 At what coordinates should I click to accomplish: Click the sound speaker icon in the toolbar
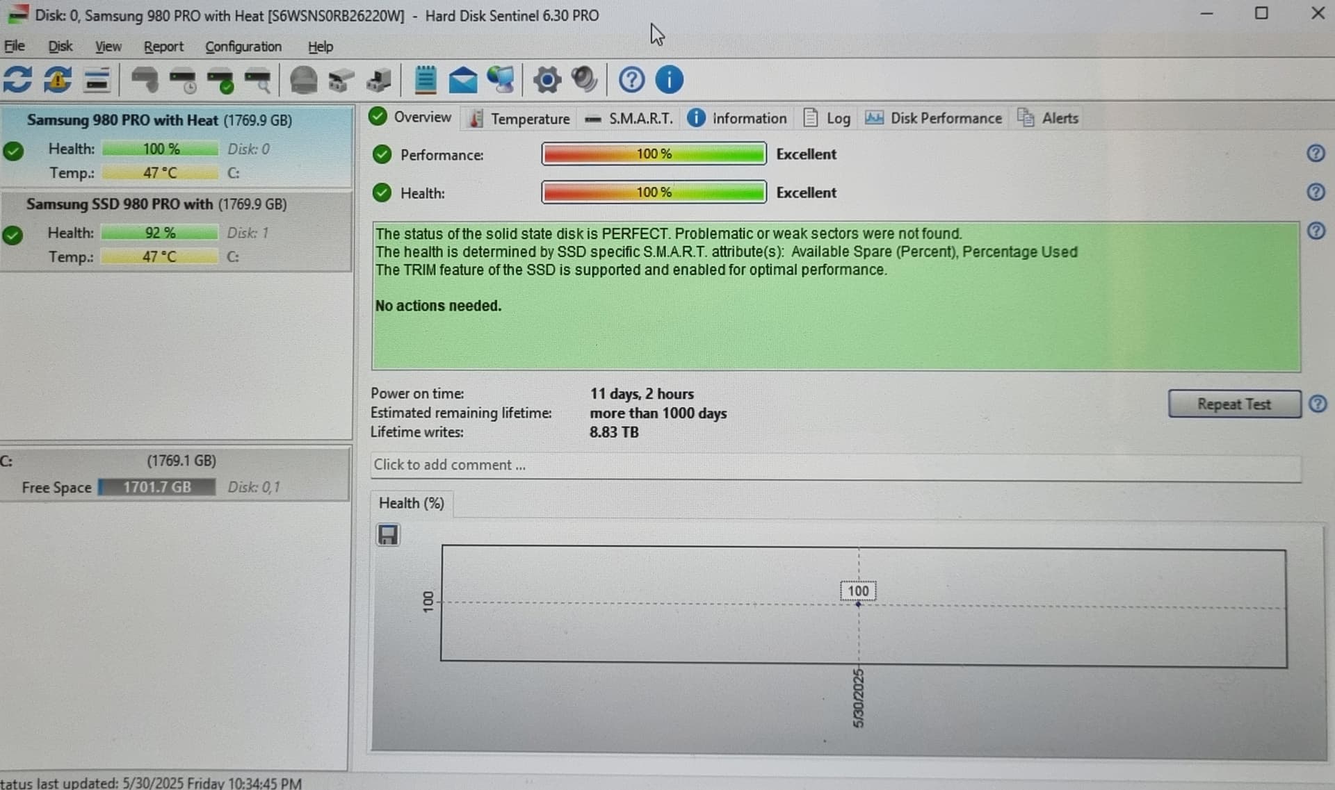[584, 80]
